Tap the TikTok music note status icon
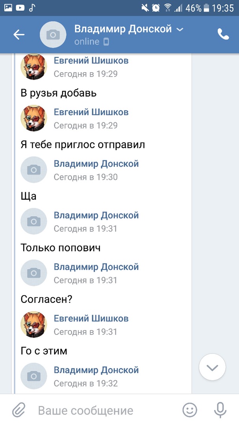Viewport: 239px width, 426px height. point(32,7)
